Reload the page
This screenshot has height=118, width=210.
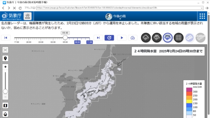20,8
